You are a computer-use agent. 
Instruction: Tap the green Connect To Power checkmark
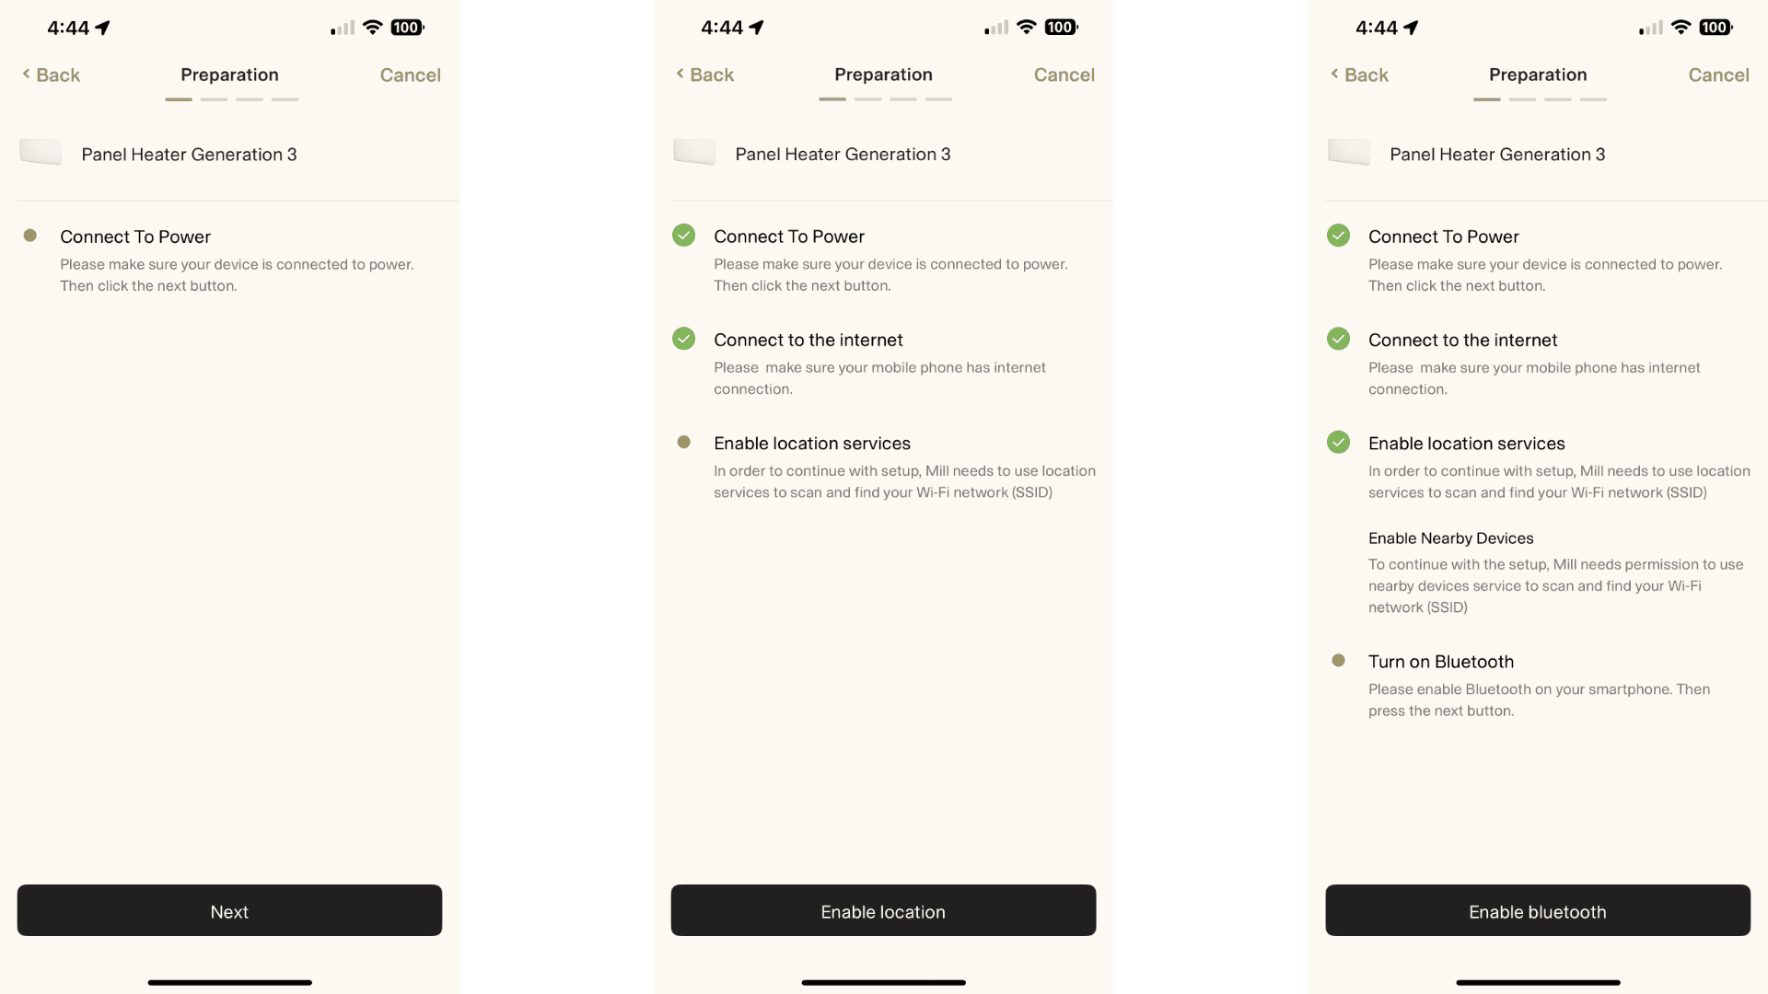point(683,236)
